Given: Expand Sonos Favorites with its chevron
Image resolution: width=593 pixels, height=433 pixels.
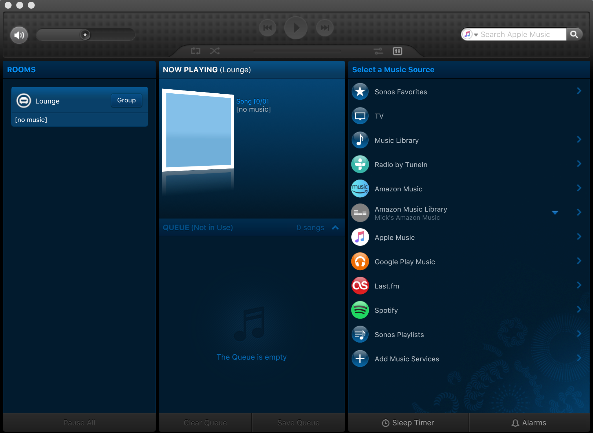Looking at the screenshot, I should [579, 91].
